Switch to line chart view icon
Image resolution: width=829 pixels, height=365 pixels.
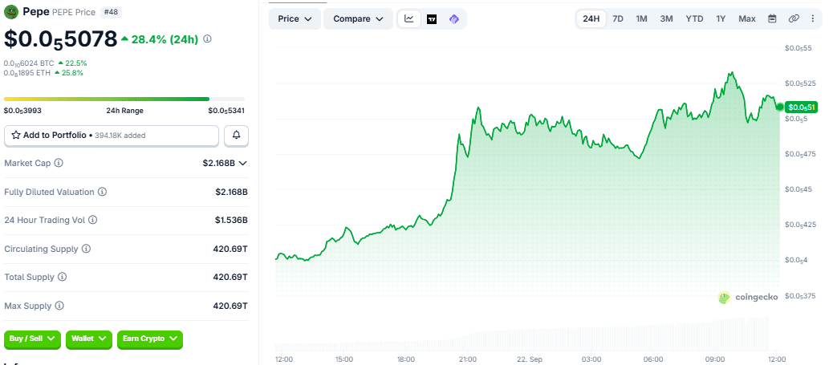pyautogui.click(x=409, y=18)
